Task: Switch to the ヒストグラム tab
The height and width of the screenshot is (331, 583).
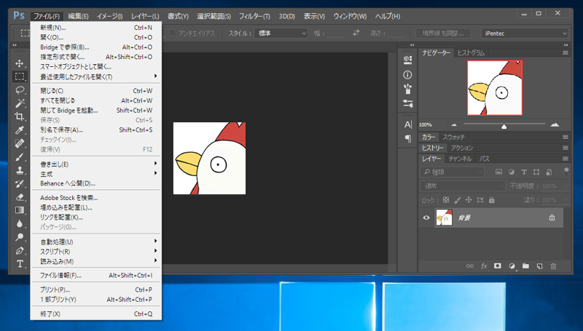Action: (x=471, y=53)
